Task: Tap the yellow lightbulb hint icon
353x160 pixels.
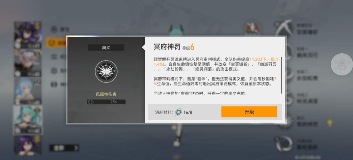Action: click(330, 123)
